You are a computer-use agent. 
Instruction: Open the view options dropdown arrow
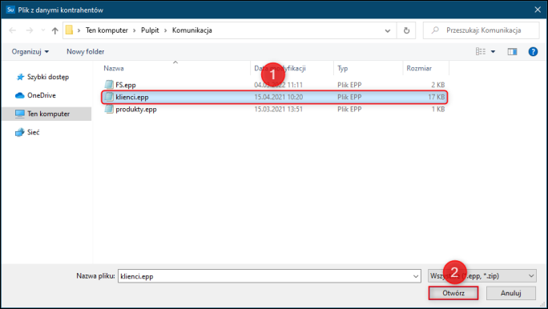pyautogui.click(x=493, y=52)
